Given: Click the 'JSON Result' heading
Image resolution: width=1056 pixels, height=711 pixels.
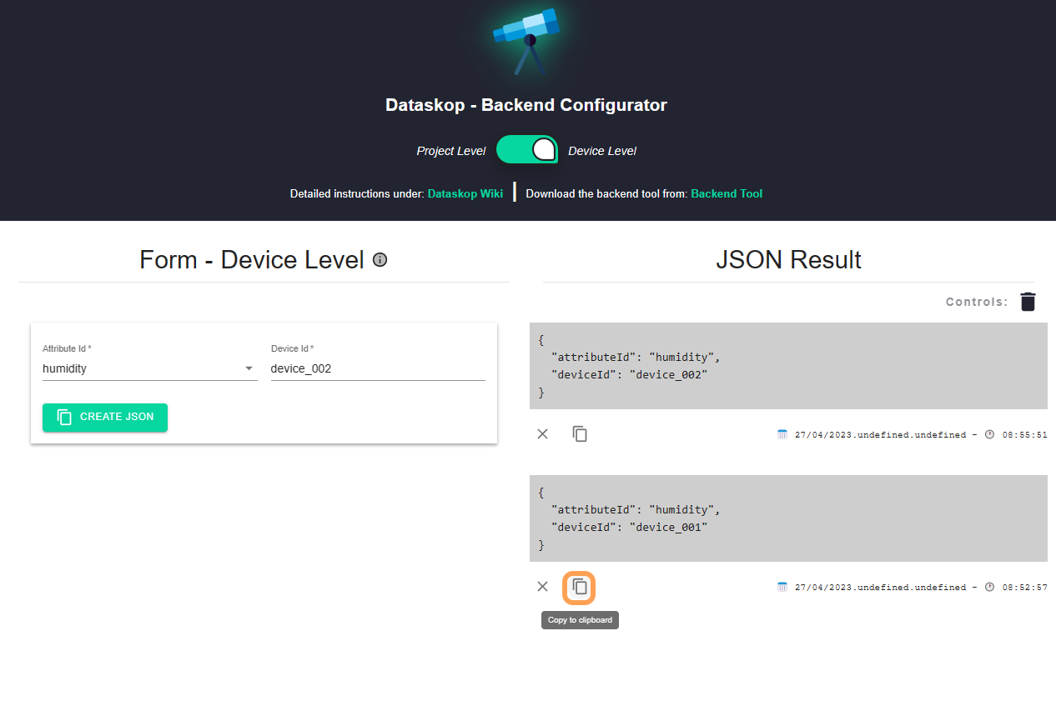Looking at the screenshot, I should [x=788, y=259].
